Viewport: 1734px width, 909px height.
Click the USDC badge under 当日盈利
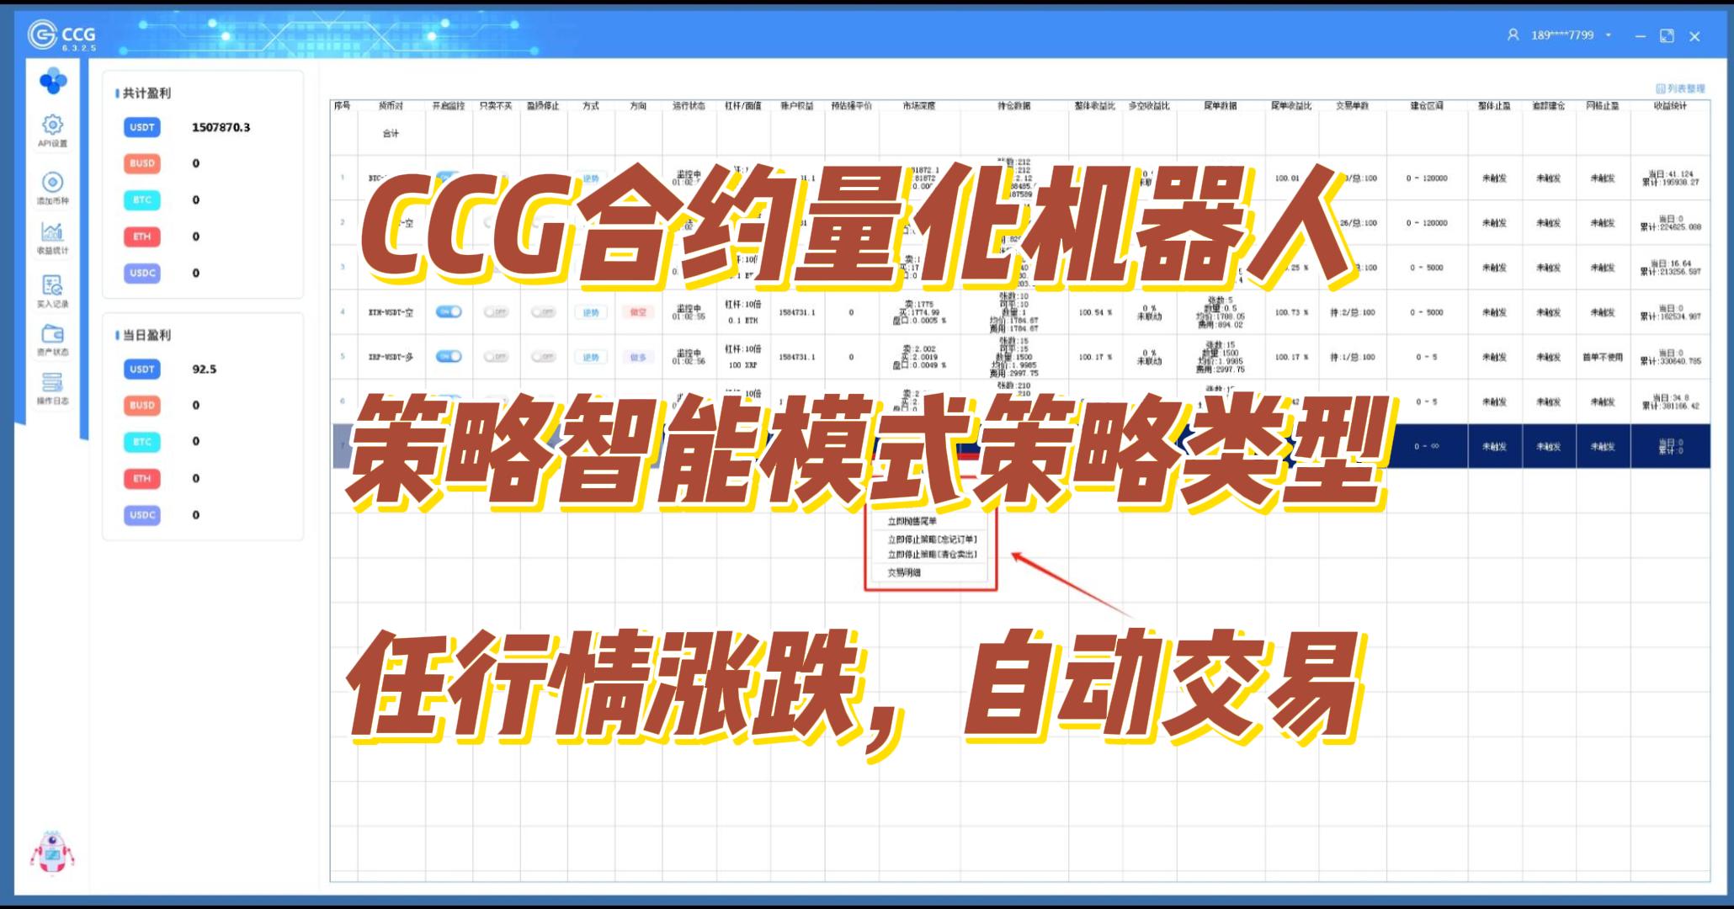point(142,514)
